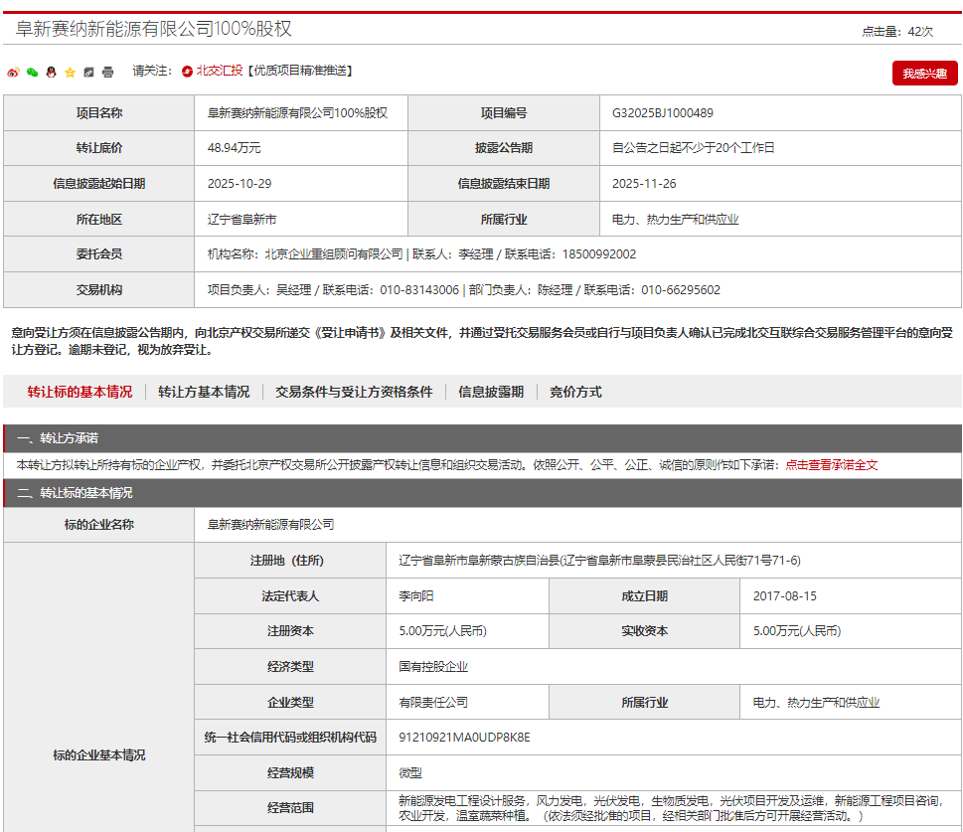The height and width of the screenshot is (832, 963).
Task: Favorite this listing with the star icon
Action: [70, 72]
